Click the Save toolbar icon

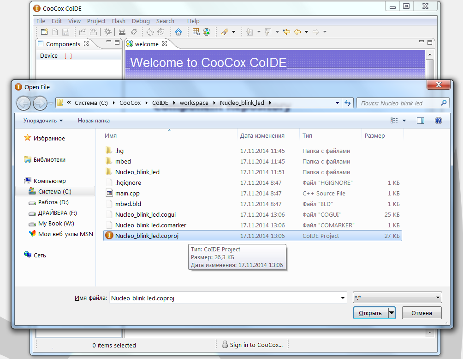coord(66,31)
